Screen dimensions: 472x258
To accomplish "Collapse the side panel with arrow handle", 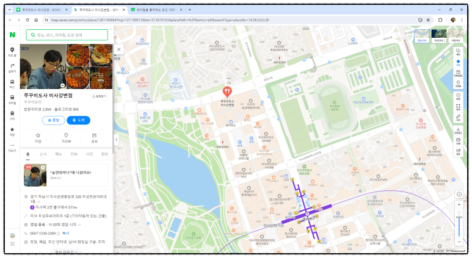I will (x=117, y=140).
